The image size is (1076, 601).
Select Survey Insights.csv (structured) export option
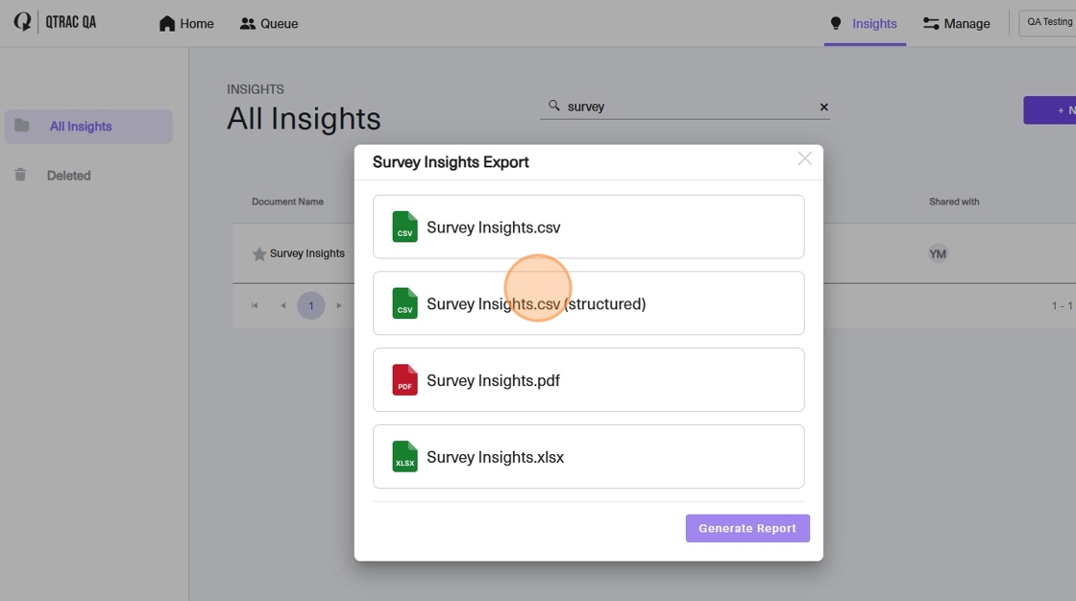[589, 303]
